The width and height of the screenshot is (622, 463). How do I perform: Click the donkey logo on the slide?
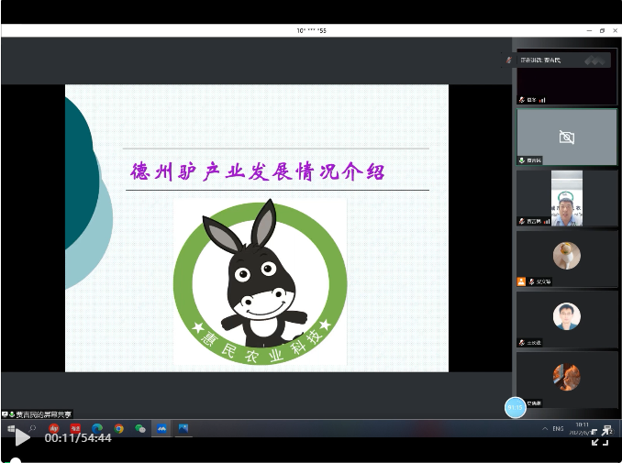click(x=261, y=281)
